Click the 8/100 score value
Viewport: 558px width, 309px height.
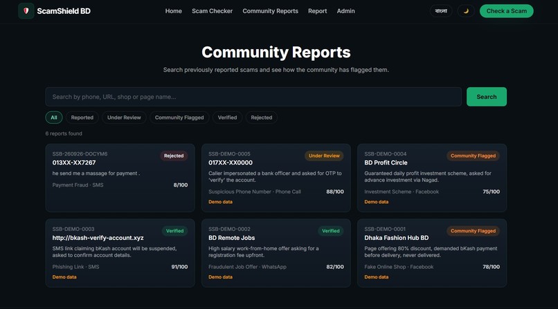181,185
